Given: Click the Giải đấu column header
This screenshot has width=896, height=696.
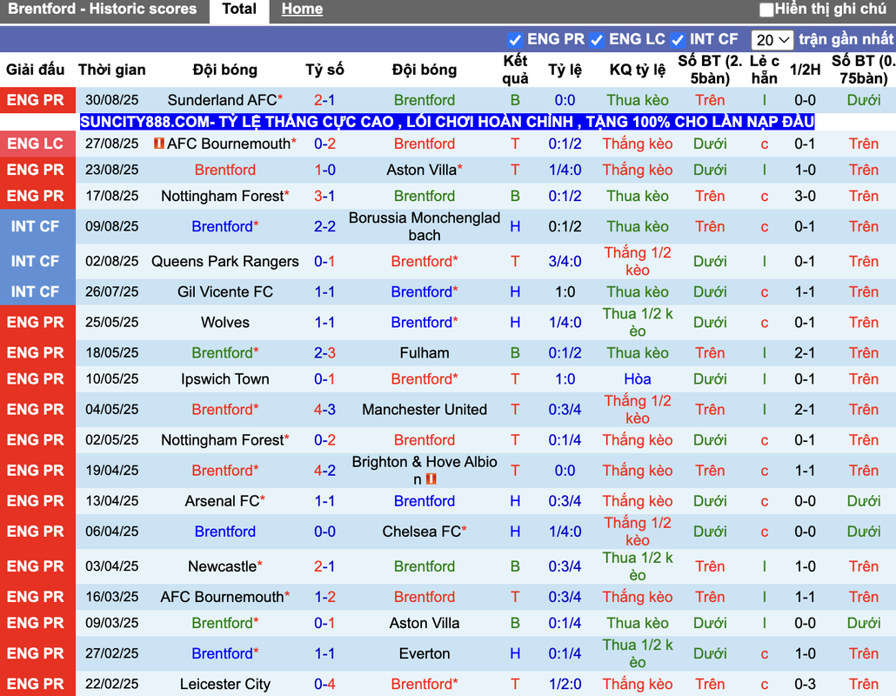Looking at the screenshot, I should [x=36, y=70].
